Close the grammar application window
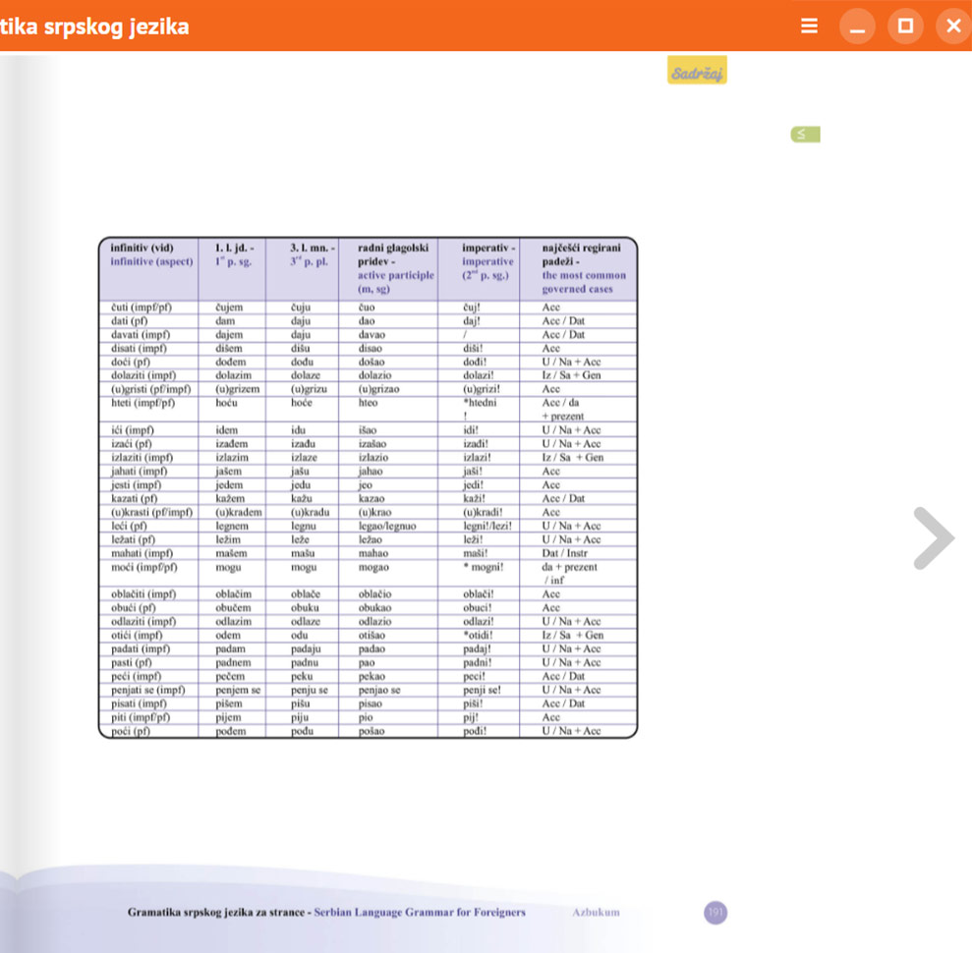The height and width of the screenshot is (953, 972). (x=952, y=27)
